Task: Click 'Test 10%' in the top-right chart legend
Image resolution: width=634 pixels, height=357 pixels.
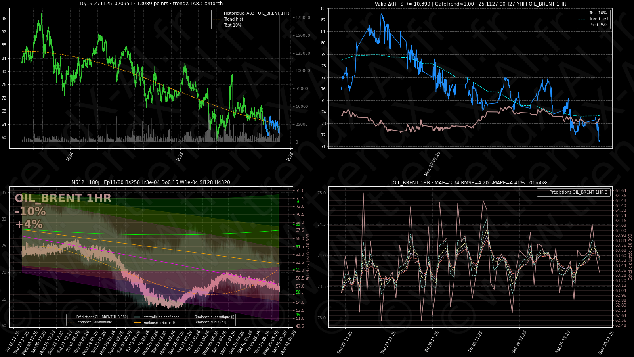Action: (598, 13)
